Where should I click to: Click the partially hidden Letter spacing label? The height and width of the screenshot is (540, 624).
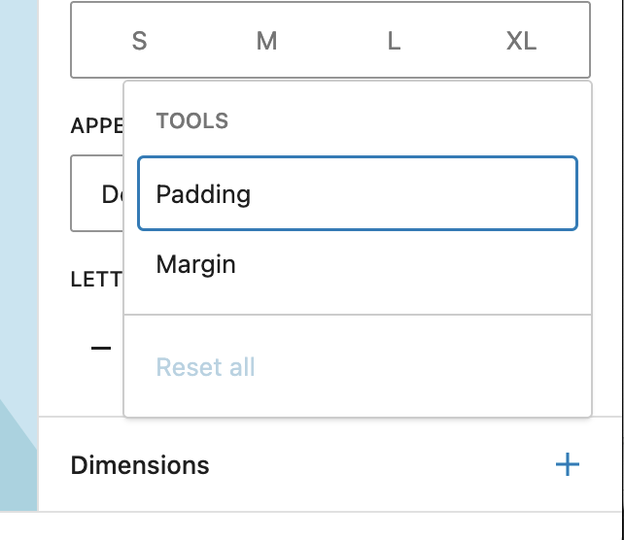pos(95,280)
